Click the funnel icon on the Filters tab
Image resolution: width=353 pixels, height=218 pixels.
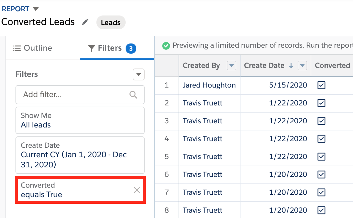click(92, 48)
